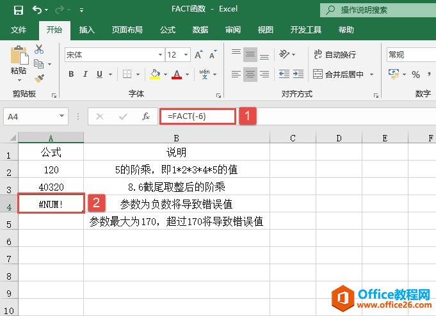Open the Underline style dropdown arrow
This screenshot has height=316, width=436.
tap(110, 74)
